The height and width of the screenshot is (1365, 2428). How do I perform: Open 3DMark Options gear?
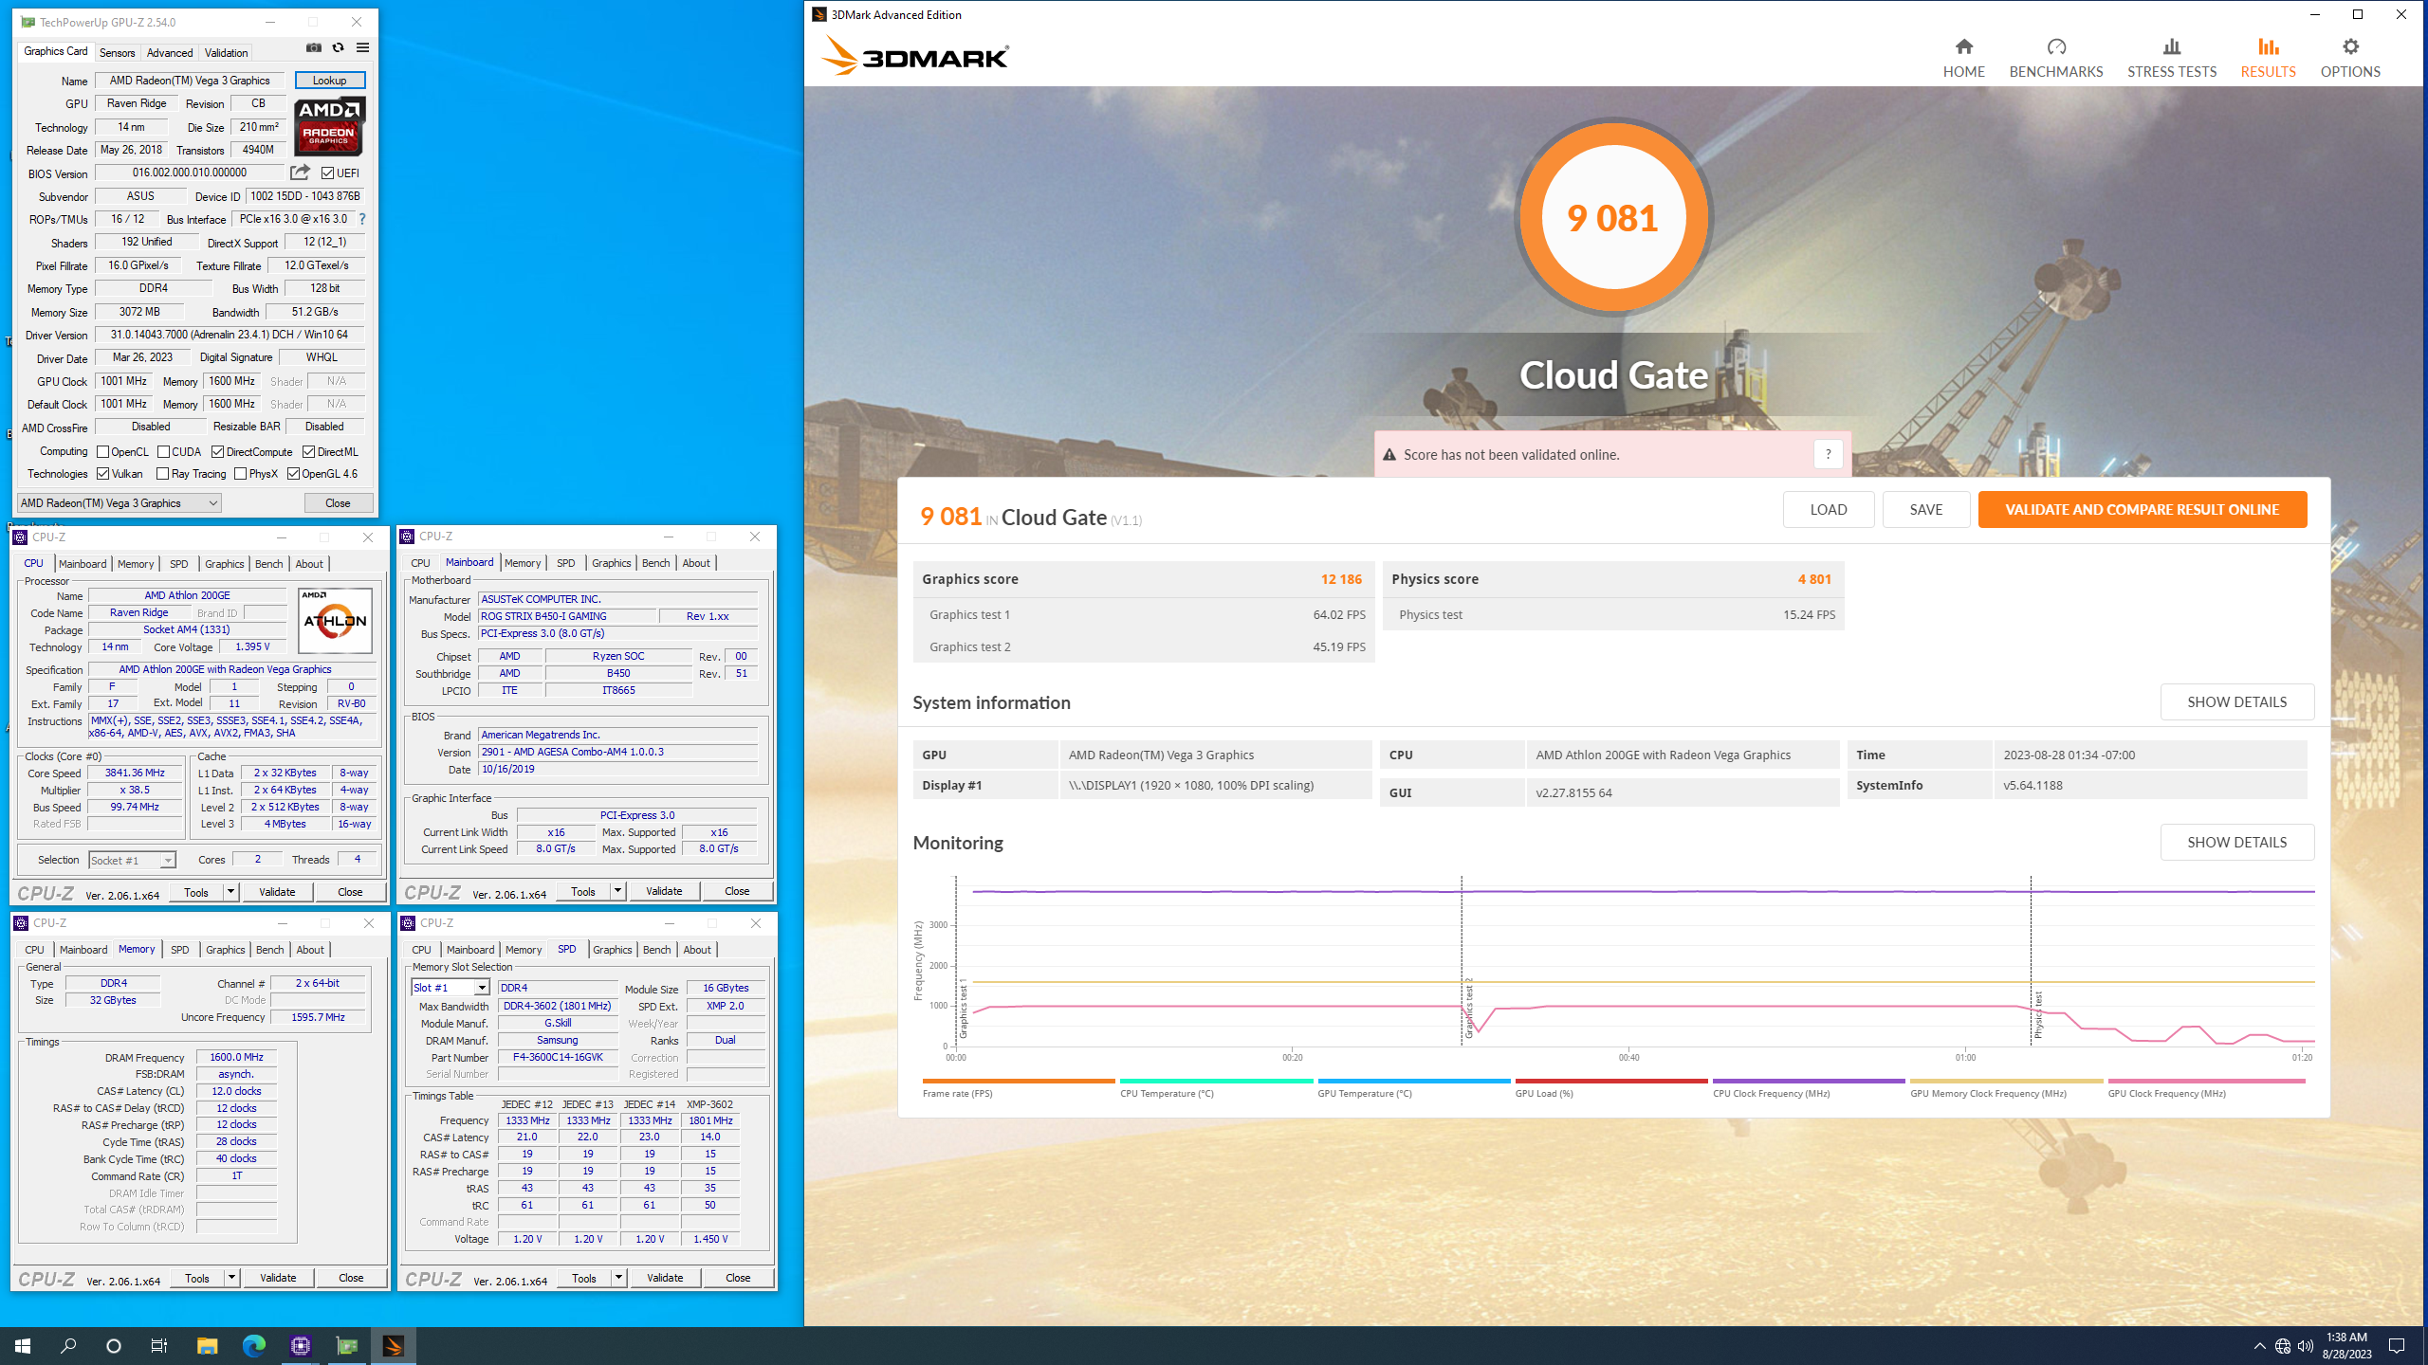tap(2350, 58)
